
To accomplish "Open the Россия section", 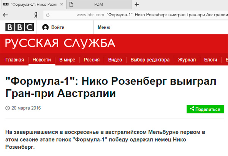I will click(92, 60).
